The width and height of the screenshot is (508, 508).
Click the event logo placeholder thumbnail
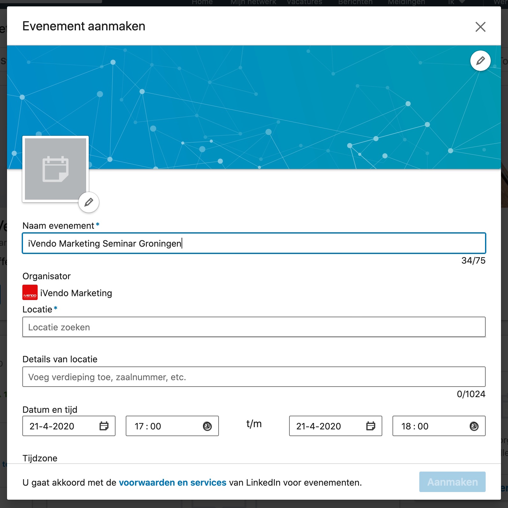click(x=56, y=169)
